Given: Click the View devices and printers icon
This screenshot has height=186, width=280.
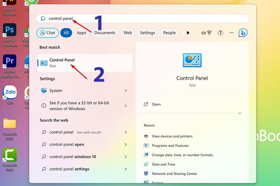Looking at the screenshot, I should (x=146, y=137).
